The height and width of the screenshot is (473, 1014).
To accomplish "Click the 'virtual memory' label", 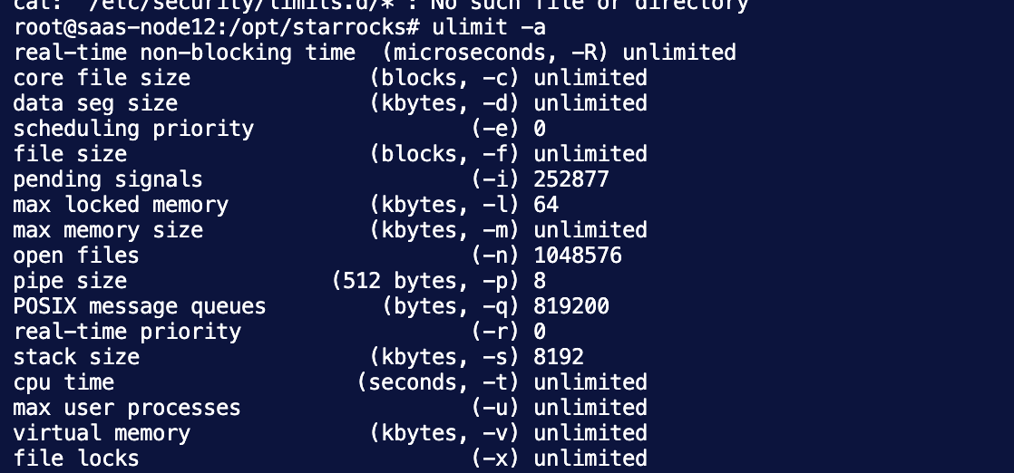I will [102, 433].
